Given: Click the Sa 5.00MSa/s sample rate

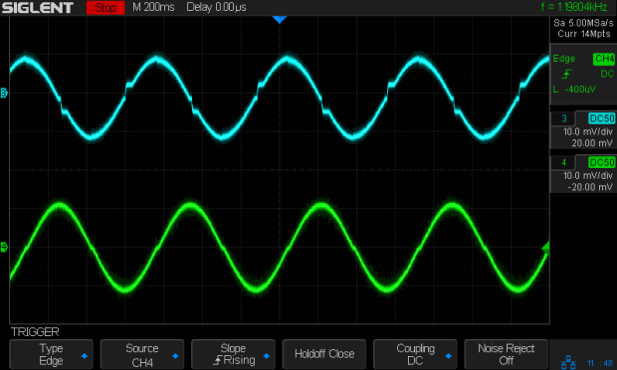Looking at the screenshot, I should (x=583, y=23).
